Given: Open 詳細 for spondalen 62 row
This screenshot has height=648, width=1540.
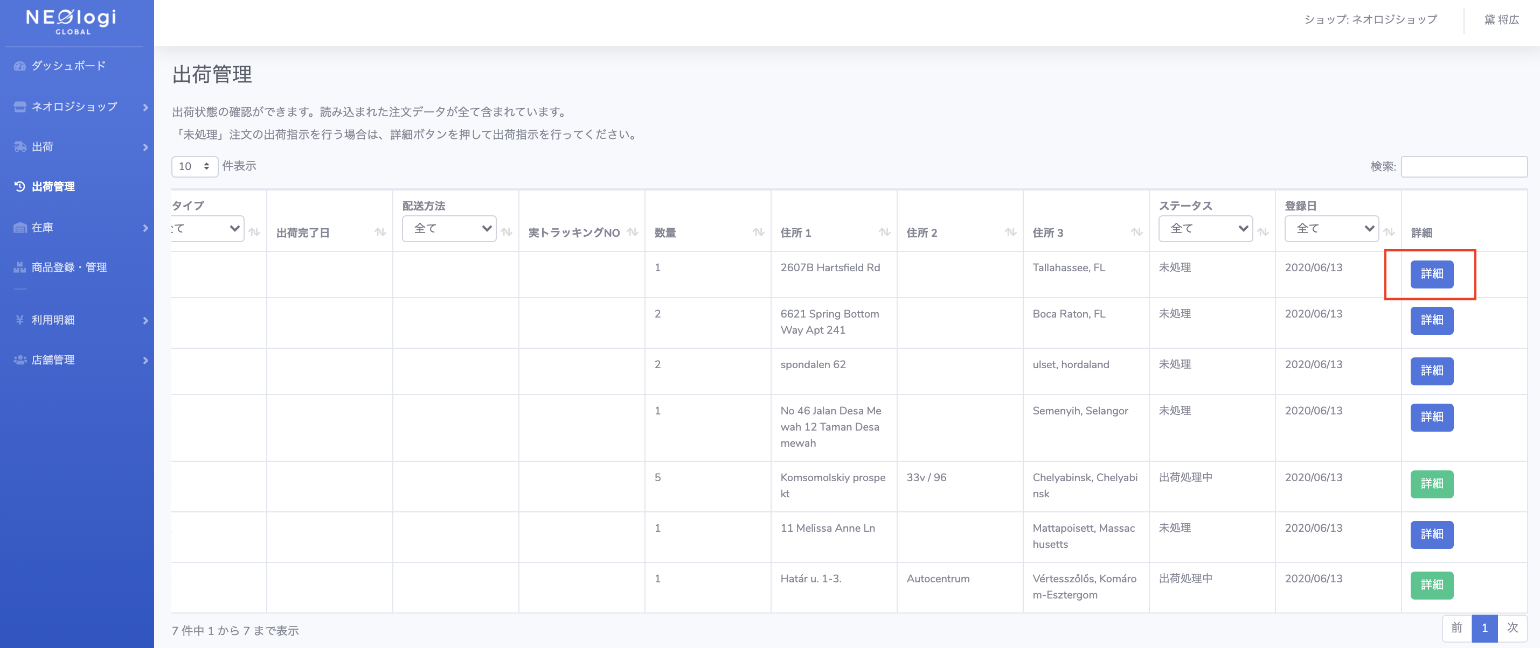Looking at the screenshot, I should pos(1431,371).
